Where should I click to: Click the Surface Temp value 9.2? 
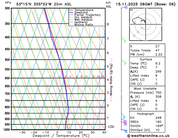[158, 63]
